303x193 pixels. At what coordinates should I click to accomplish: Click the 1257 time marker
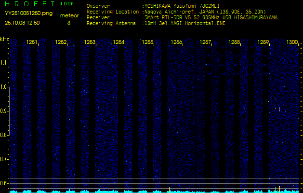[x=205, y=42]
